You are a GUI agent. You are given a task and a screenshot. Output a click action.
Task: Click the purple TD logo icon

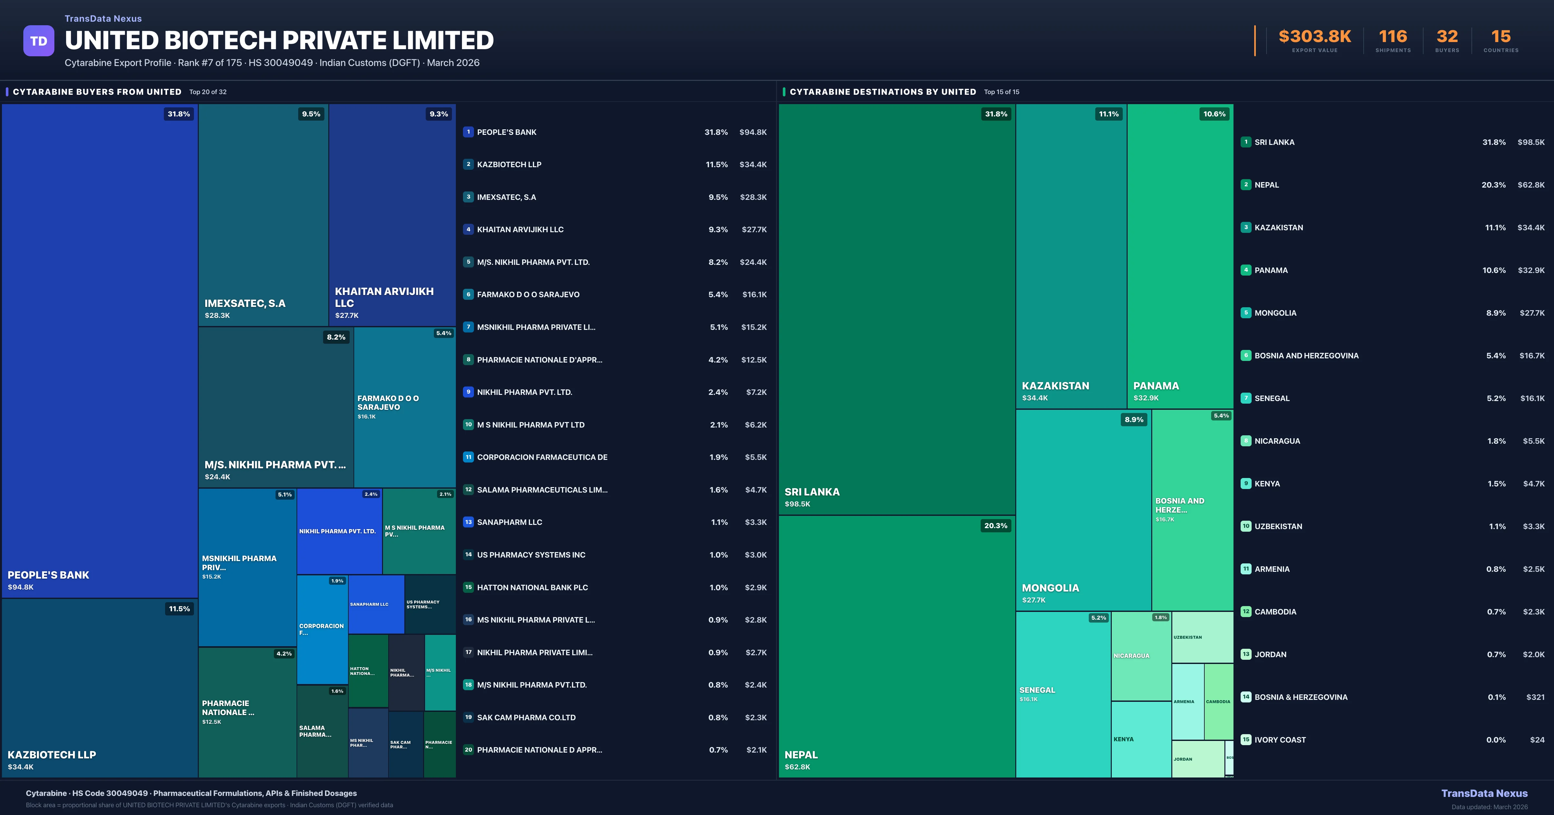click(39, 41)
